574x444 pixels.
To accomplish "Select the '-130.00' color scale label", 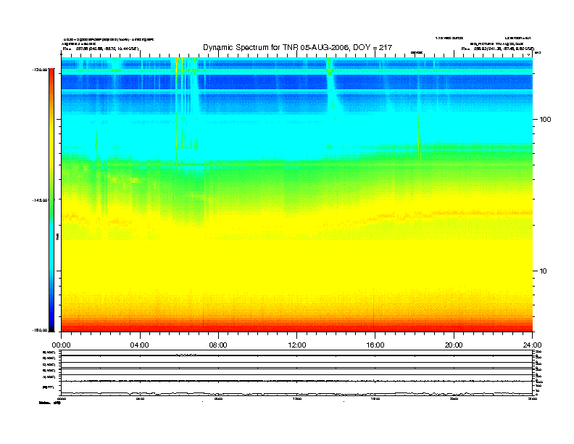I will click(40, 70).
